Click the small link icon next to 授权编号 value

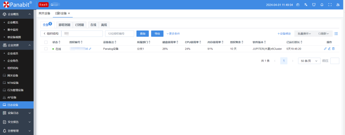pyautogui.click(x=90, y=49)
